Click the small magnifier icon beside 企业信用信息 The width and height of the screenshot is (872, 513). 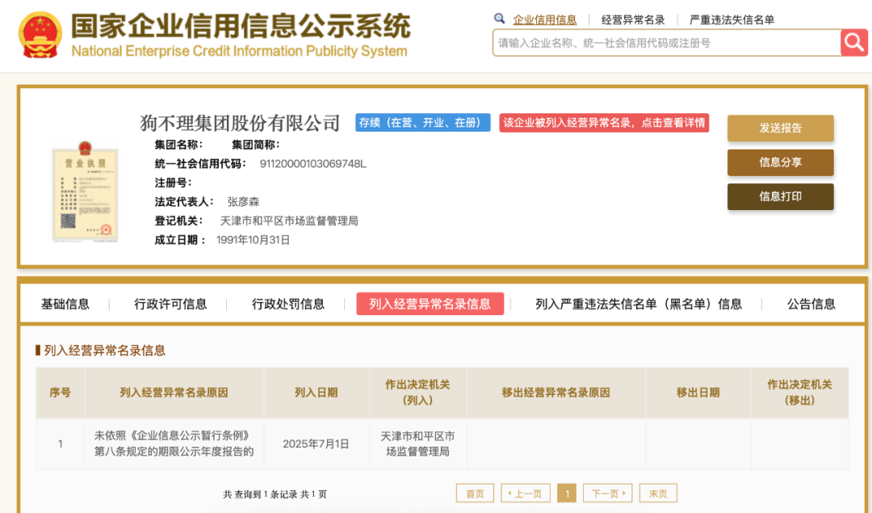[499, 19]
